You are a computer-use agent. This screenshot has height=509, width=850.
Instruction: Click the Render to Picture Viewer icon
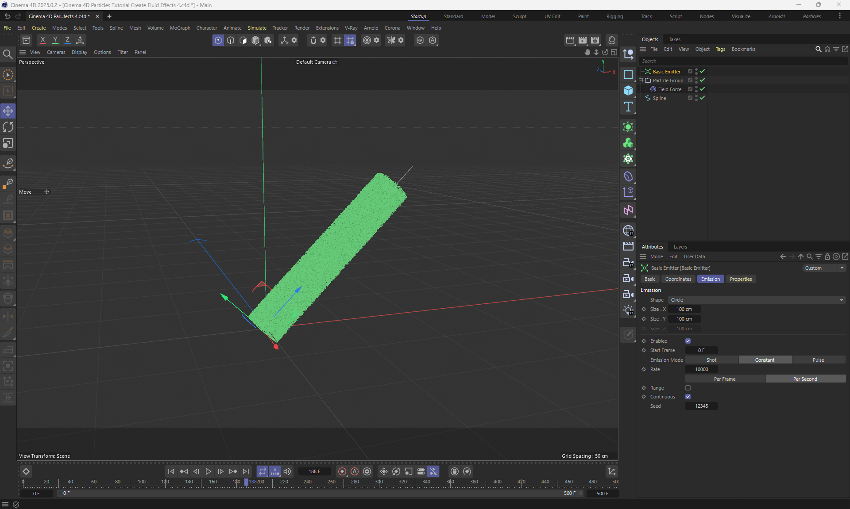click(x=583, y=40)
